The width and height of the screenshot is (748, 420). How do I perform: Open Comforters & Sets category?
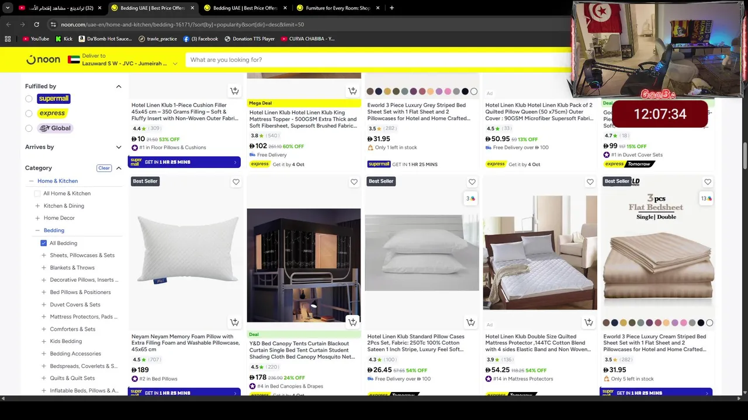pos(72,329)
